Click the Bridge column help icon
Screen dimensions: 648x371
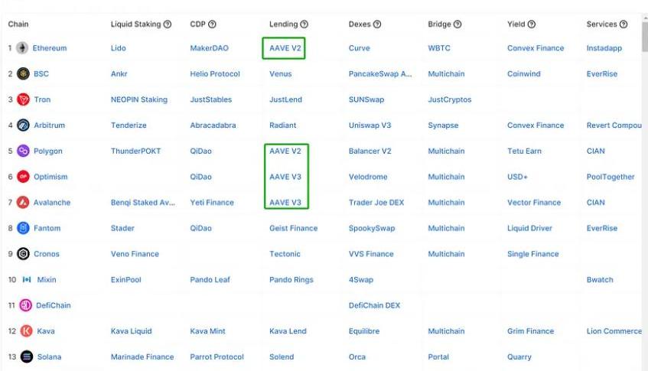(x=458, y=24)
